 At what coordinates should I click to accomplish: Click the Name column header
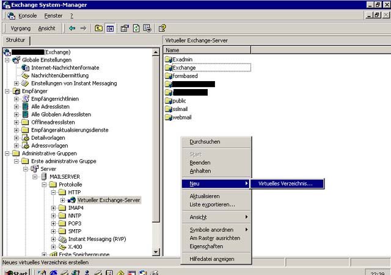pos(207,50)
